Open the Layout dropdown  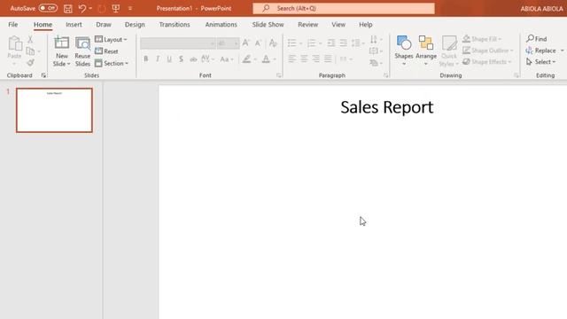pos(111,39)
